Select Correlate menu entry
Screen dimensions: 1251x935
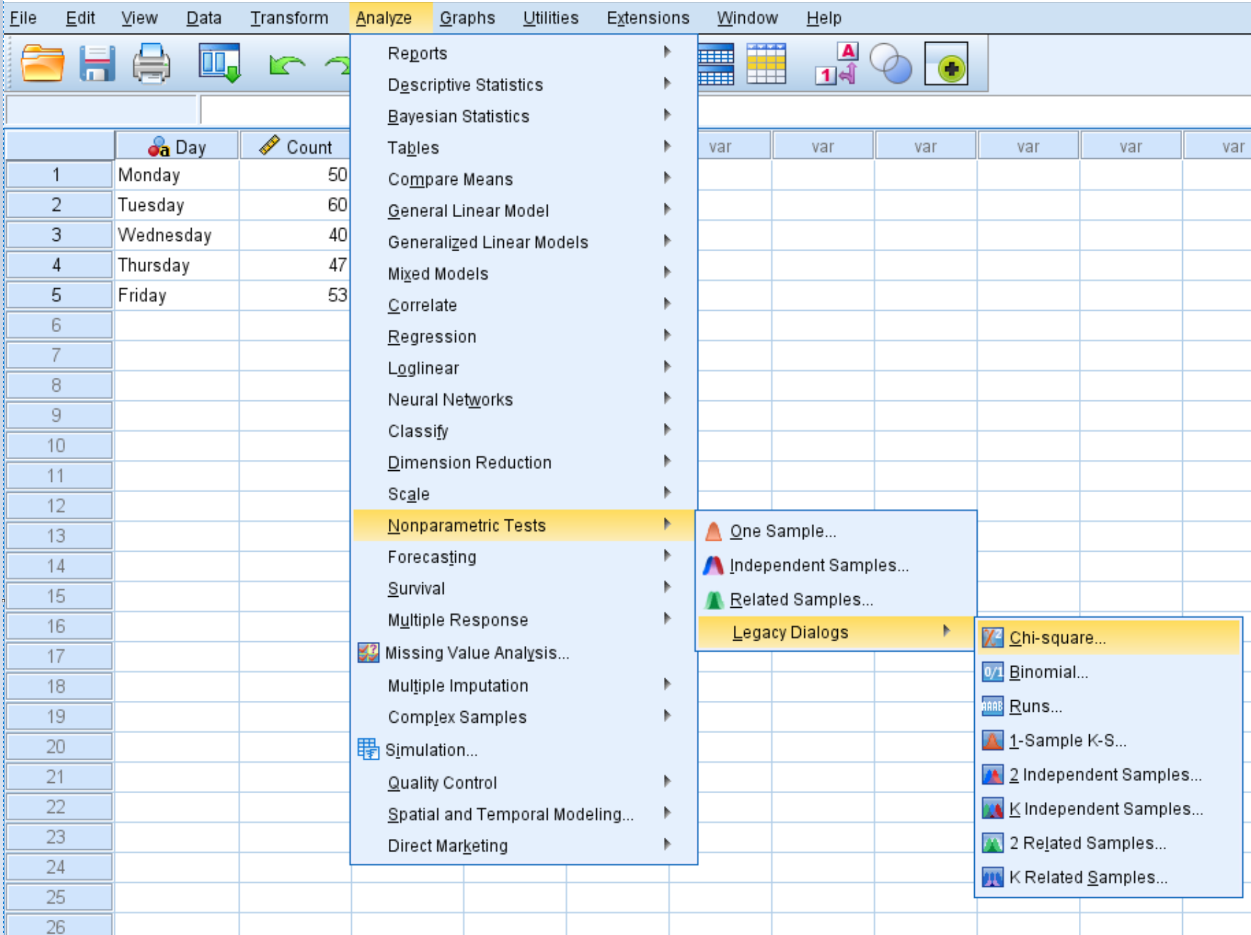tap(524, 305)
